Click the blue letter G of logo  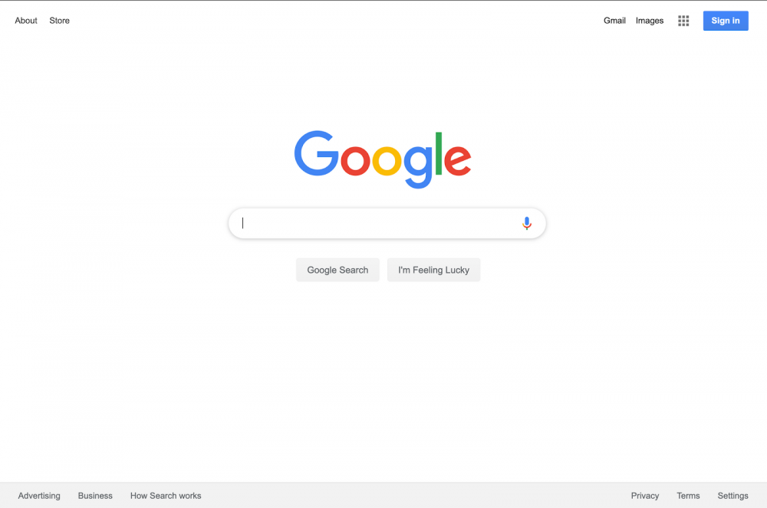coord(317,153)
